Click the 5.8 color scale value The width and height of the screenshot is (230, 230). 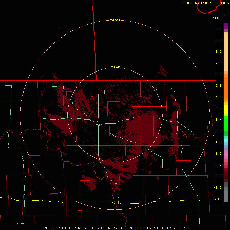[218, 86]
